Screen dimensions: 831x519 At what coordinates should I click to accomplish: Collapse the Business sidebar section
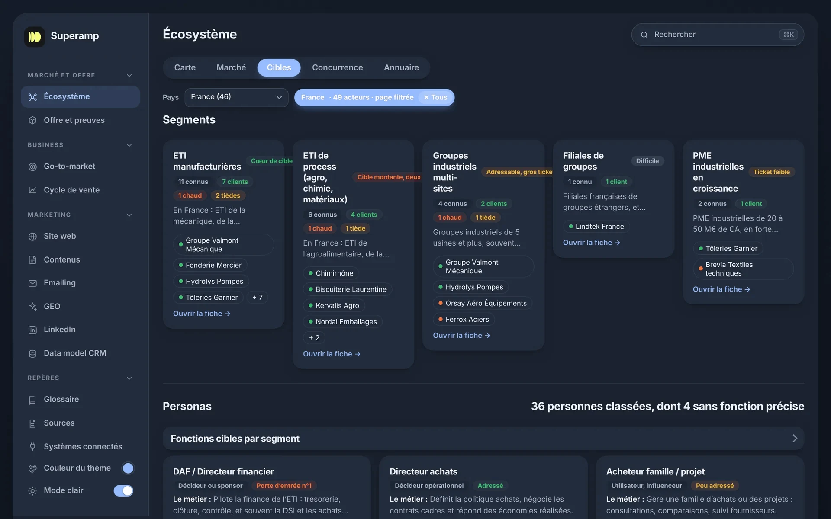(129, 145)
